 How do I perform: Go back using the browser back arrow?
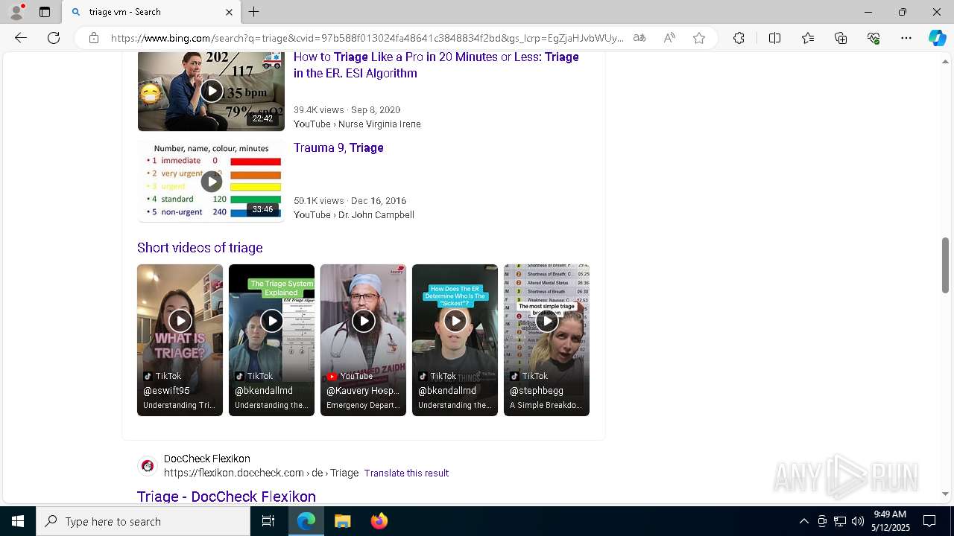[x=21, y=38]
